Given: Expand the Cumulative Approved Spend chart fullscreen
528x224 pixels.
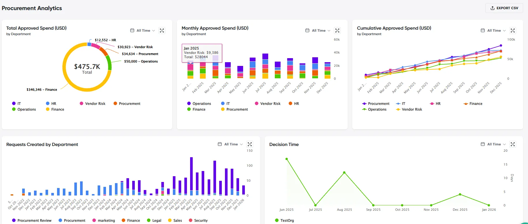Looking at the screenshot, I should (513, 31).
